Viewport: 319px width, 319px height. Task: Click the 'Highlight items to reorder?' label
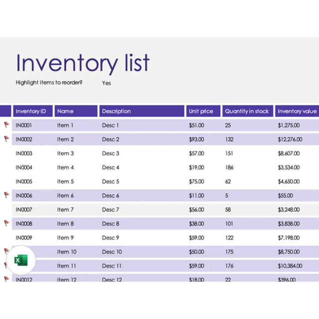coord(49,82)
